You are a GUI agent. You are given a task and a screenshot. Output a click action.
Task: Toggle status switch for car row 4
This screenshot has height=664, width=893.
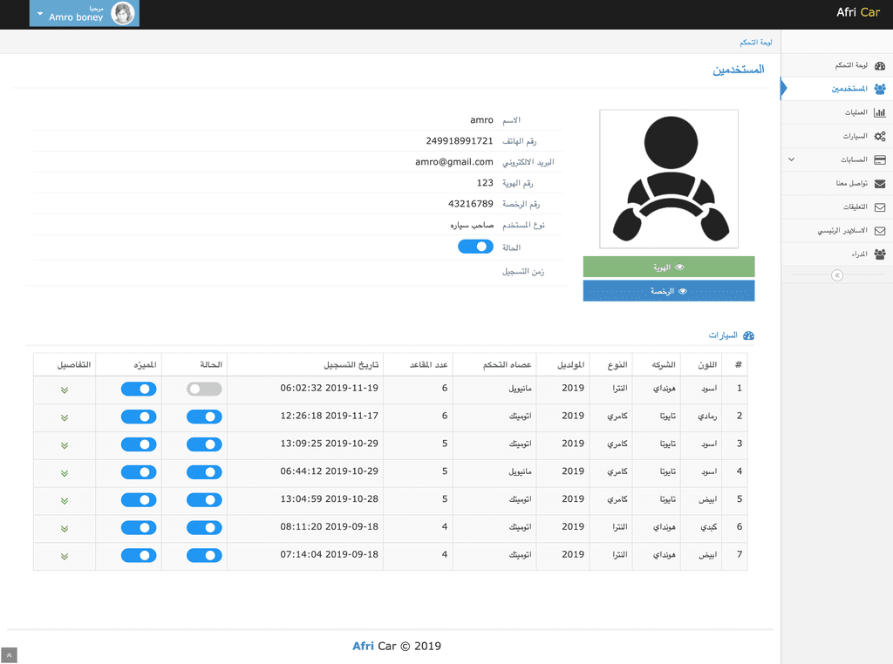[204, 472]
